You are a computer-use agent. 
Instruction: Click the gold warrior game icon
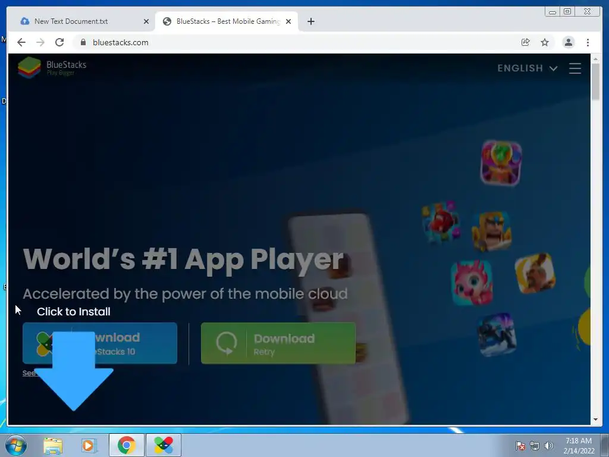click(535, 273)
